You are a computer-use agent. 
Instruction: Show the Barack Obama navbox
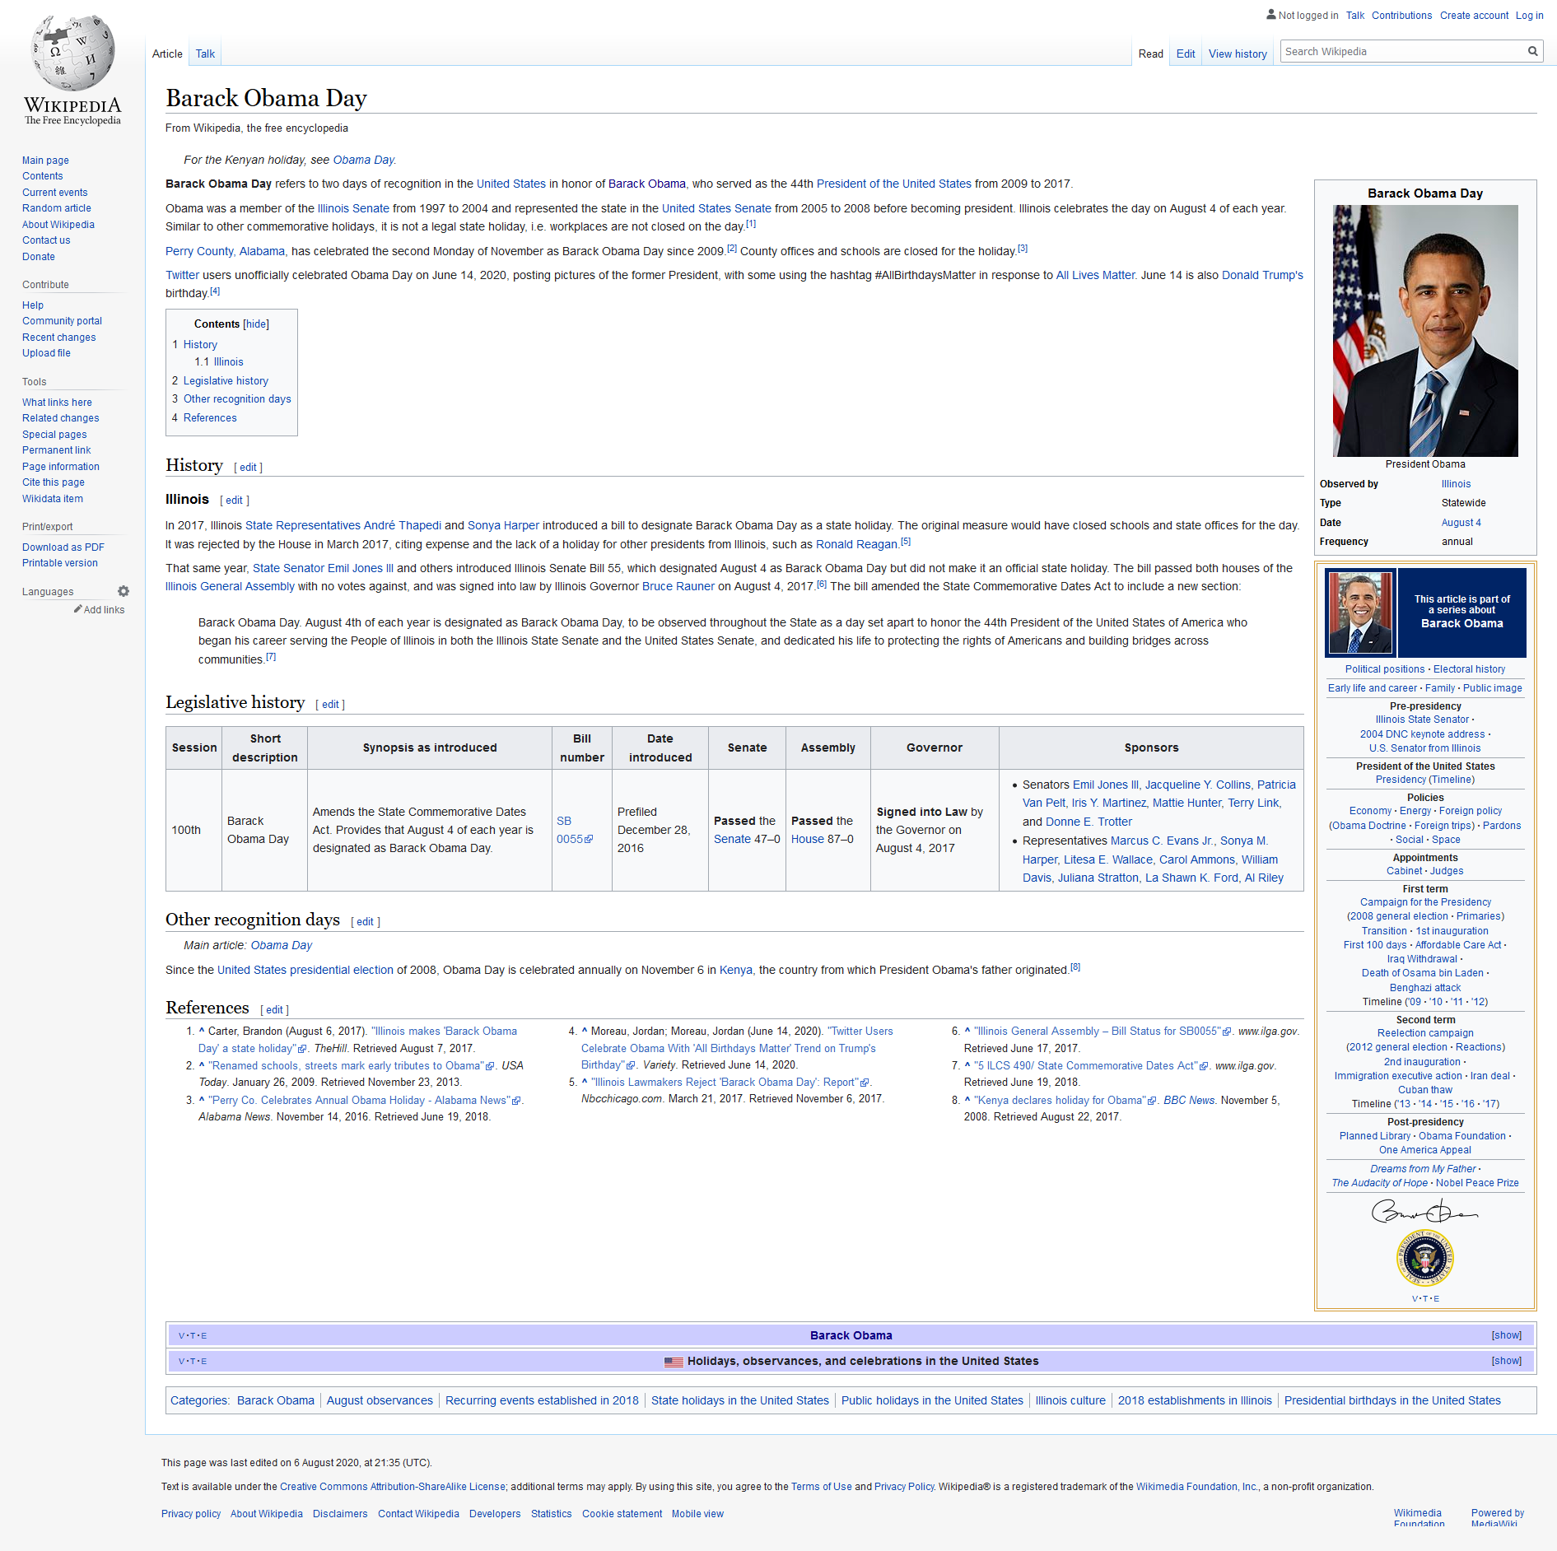[1506, 1335]
